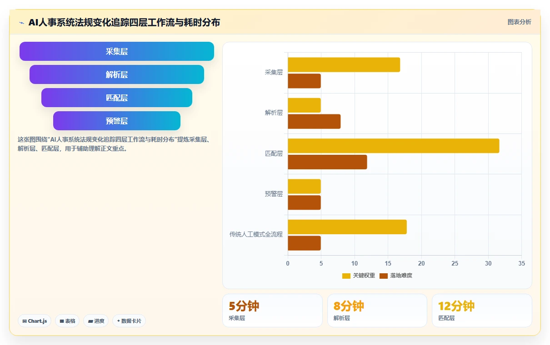Click the 传统人工模式全流程 yellow bar

[347, 227]
